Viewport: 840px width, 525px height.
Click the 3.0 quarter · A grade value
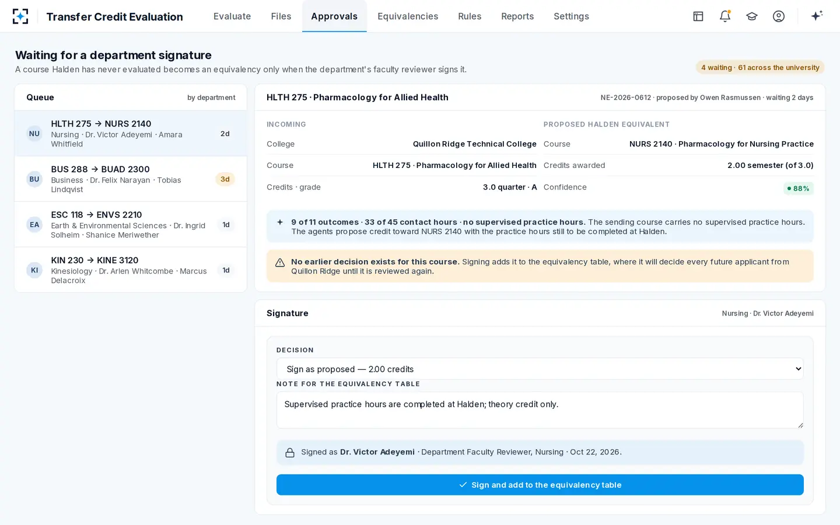point(509,187)
